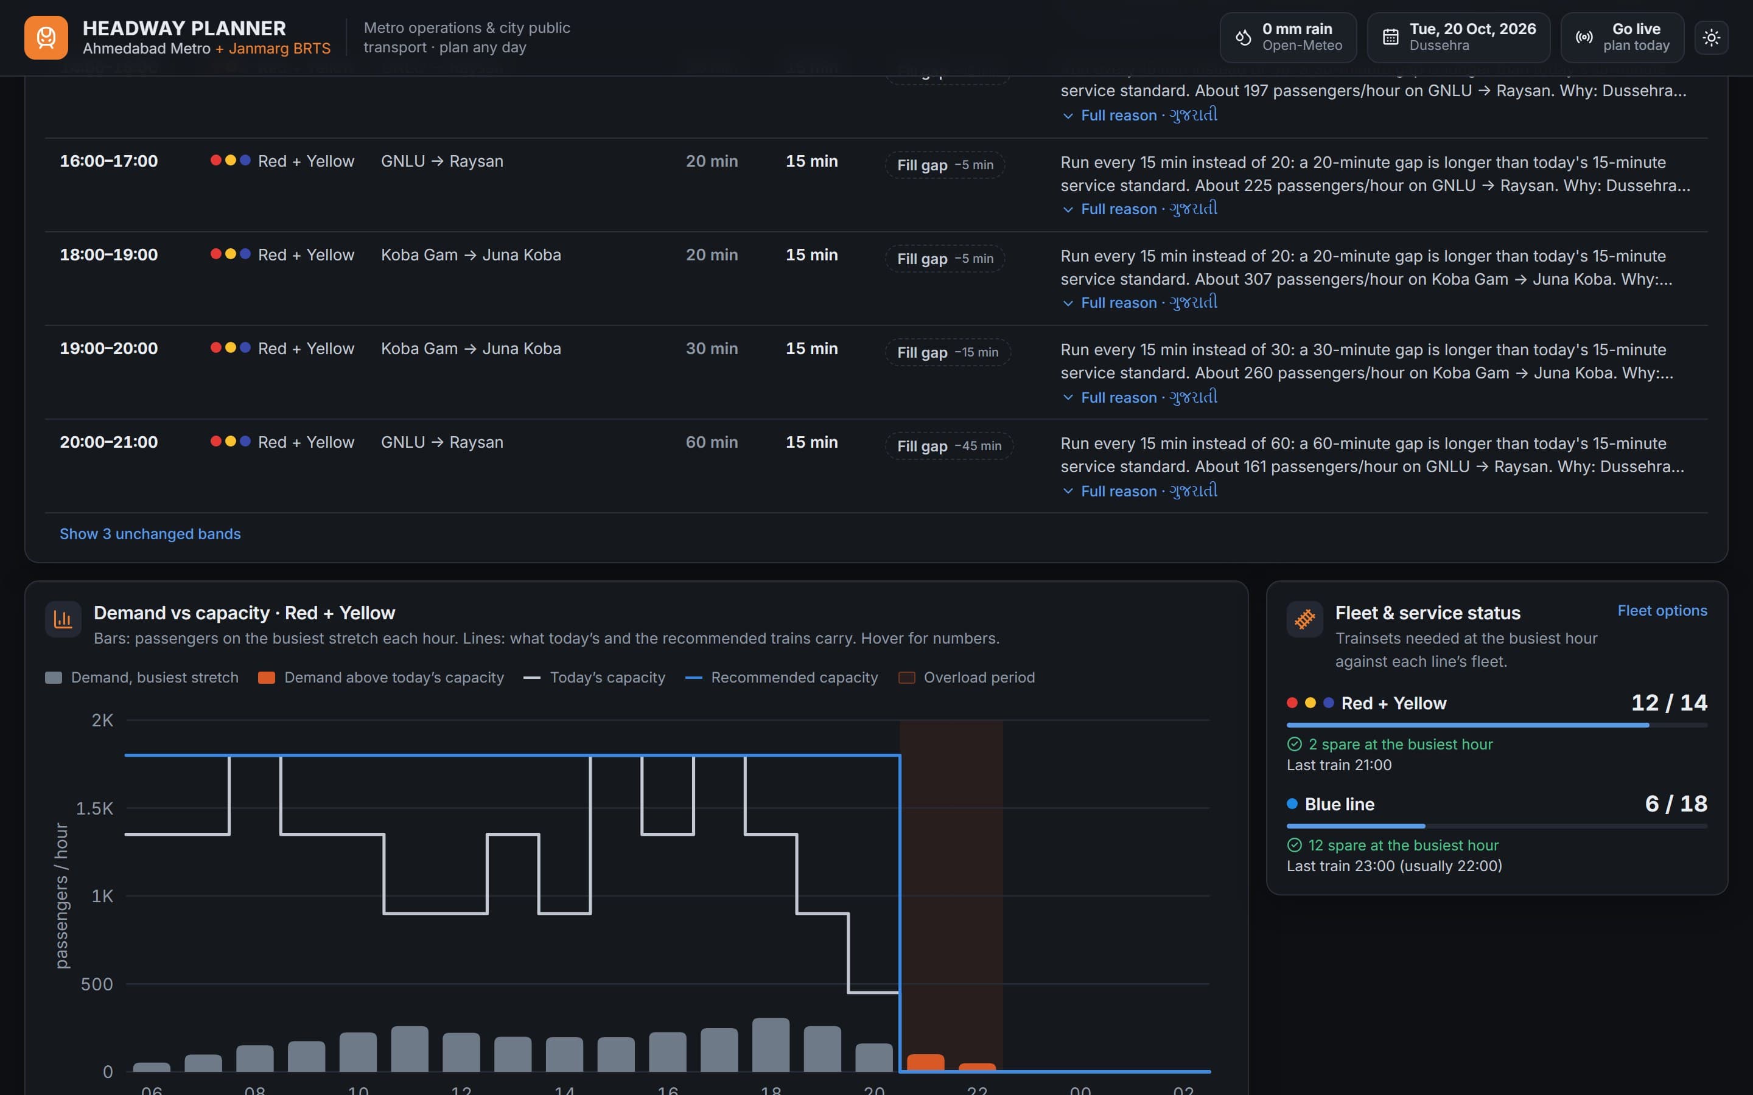Click the Red + Yellow fleet usage bar
Viewport: 1753px width, 1095px height.
tap(1497, 725)
